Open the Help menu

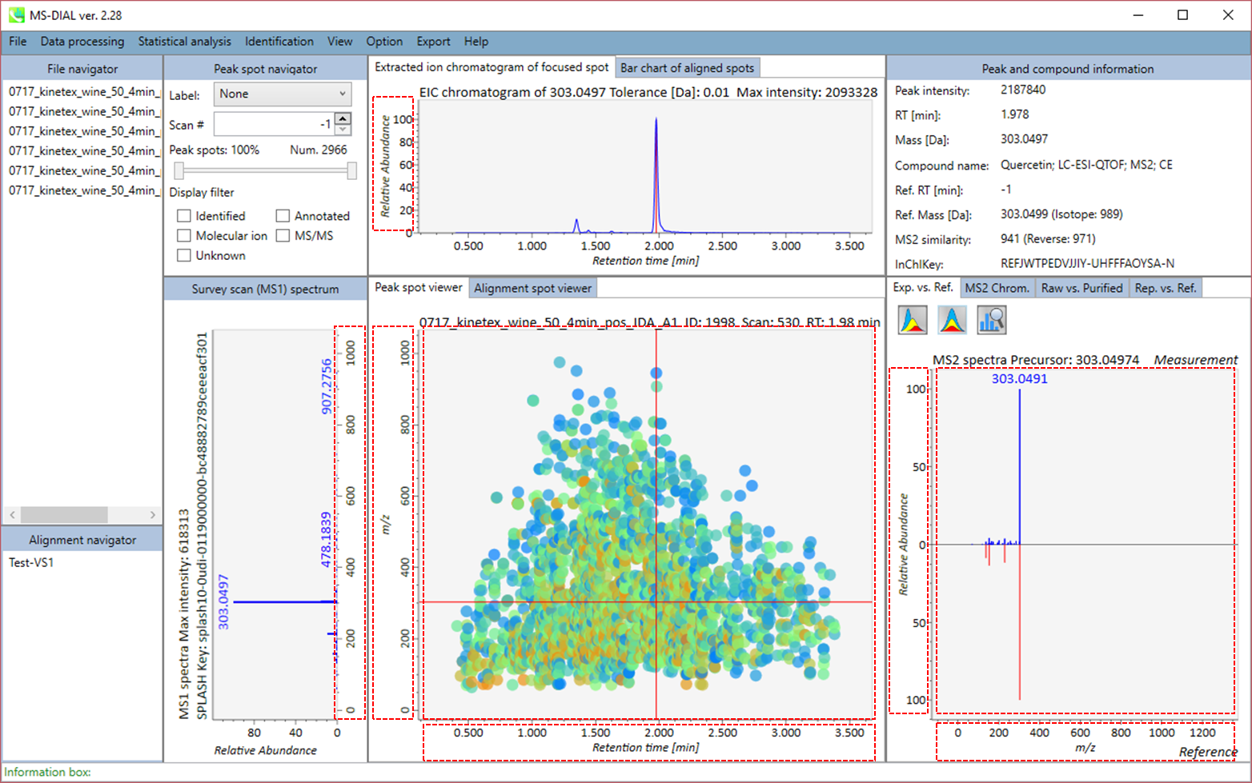[x=476, y=42]
